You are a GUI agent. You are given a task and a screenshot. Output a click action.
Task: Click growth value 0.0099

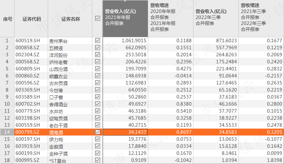[x=274, y=153]
